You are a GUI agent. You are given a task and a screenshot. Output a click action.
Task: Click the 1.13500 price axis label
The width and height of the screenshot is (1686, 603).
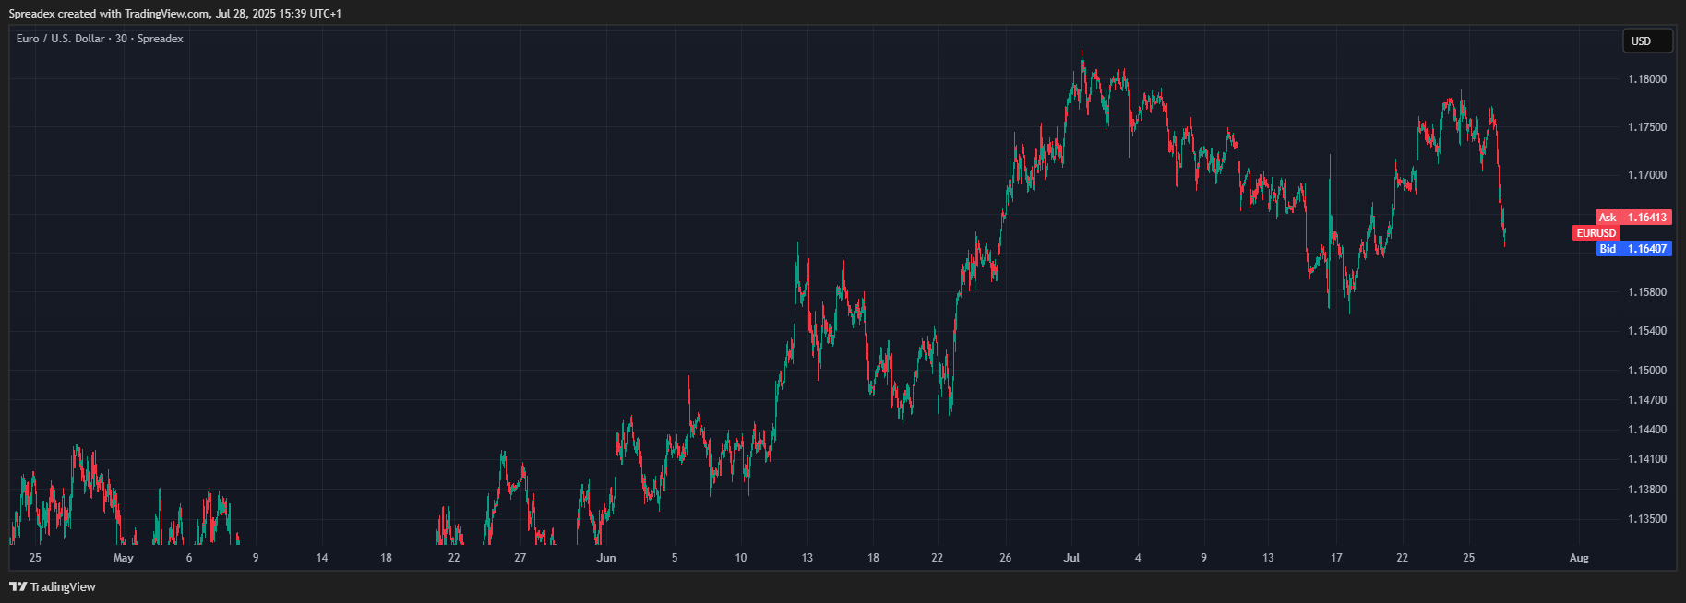(x=1647, y=519)
